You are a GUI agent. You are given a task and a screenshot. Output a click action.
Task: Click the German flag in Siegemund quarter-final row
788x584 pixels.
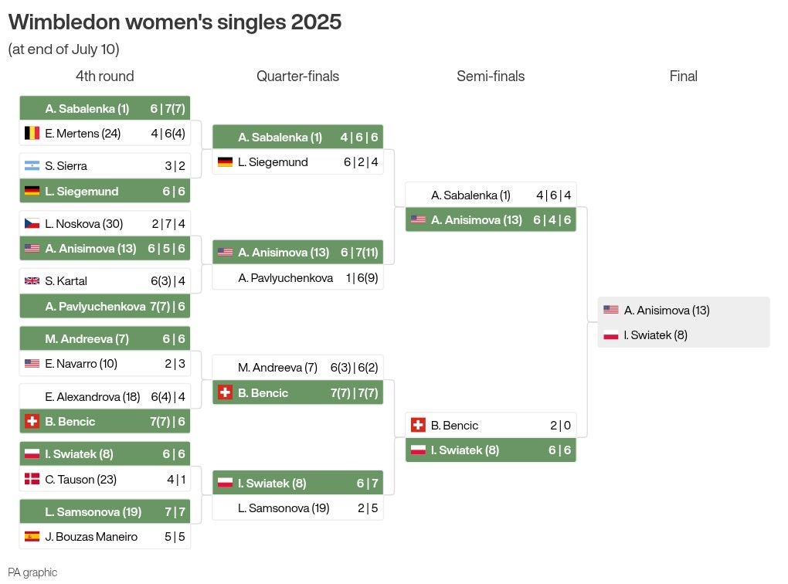pyautogui.click(x=225, y=161)
